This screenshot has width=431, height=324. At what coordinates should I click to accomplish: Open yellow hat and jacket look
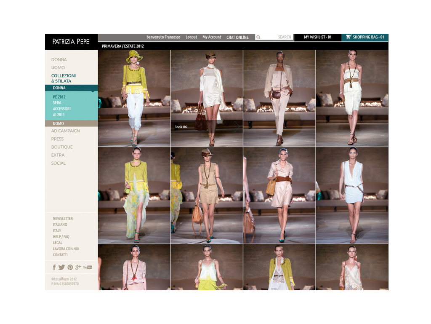click(x=134, y=98)
